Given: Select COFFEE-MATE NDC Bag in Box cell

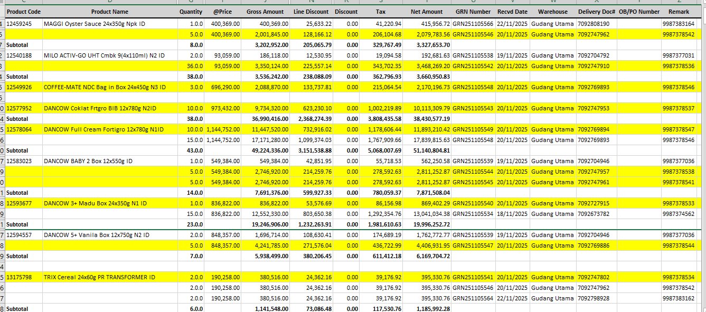Looking at the screenshot, I should (x=105, y=87).
